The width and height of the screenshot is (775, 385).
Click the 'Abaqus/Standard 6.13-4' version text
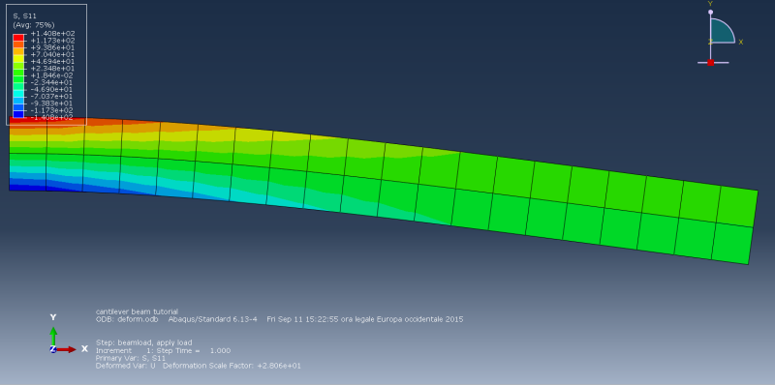213,319
